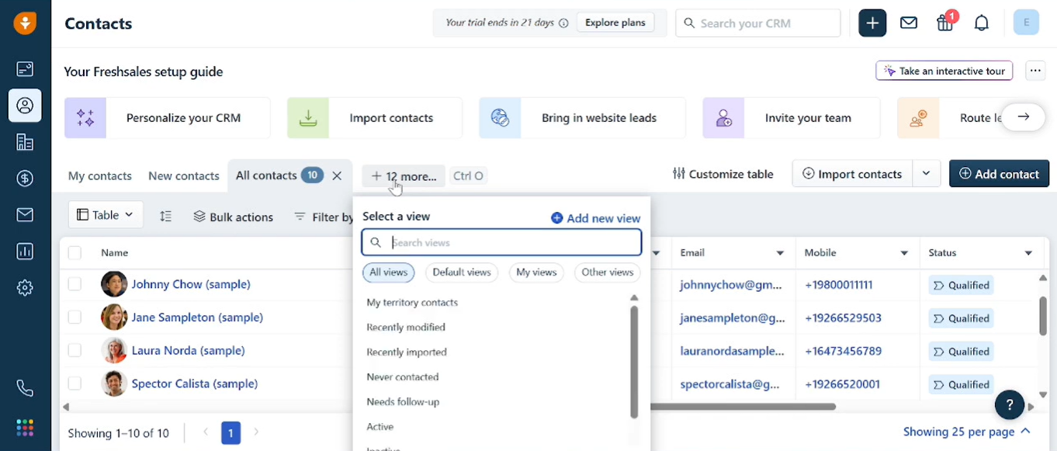
Task: Select the Default views filter tab
Action: [462, 272]
